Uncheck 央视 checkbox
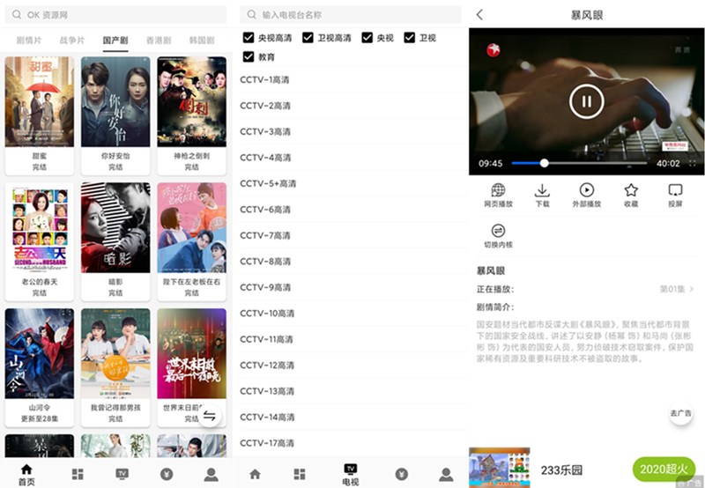This screenshot has width=705, height=488. tap(367, 38)
